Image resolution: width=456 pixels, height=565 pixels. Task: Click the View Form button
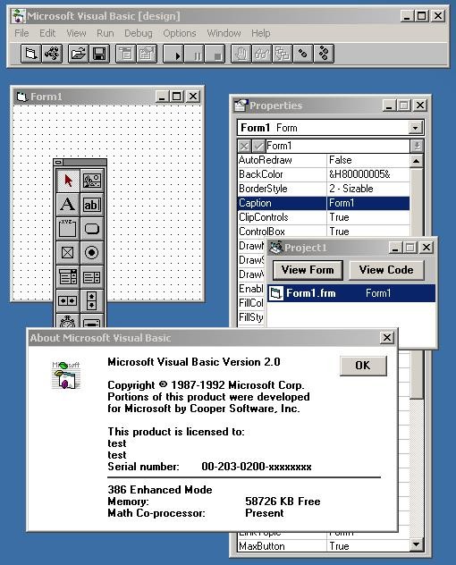(x=308, y=270)
